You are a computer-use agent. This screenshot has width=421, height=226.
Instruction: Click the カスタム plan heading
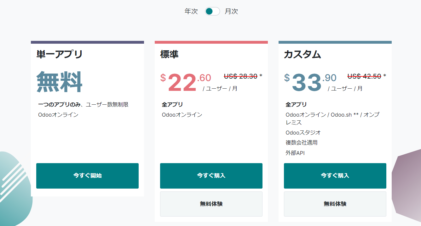[303, 54]
